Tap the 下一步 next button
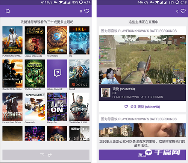The image size is (188, 163). click(46, 155)
